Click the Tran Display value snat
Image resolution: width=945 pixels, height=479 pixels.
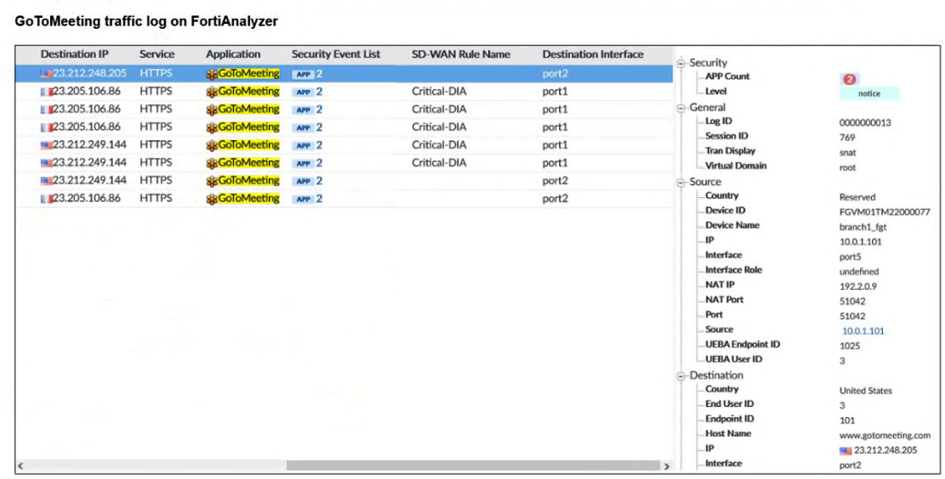tap(847, 153)
